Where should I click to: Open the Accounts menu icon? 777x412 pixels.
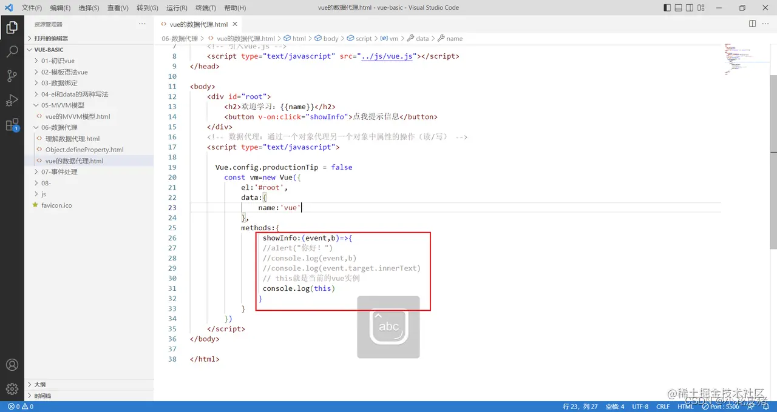coord(12,365)
